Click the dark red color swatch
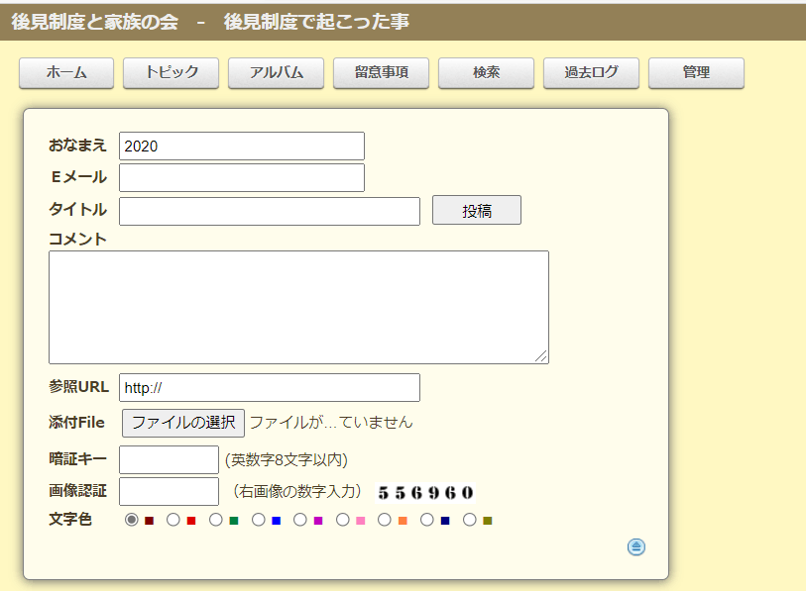 tap(149, 521)
